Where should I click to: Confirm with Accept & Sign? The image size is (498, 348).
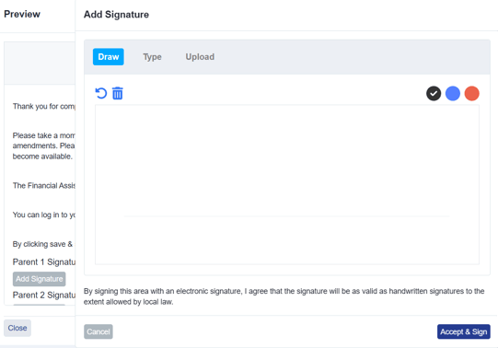tap(464, 331)
